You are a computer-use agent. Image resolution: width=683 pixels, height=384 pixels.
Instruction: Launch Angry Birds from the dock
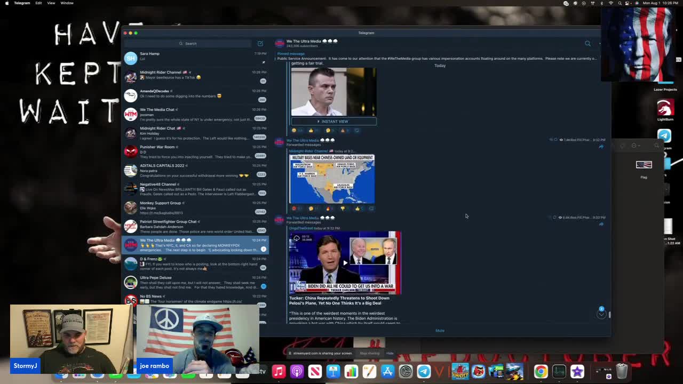click(x=478, y=371)
